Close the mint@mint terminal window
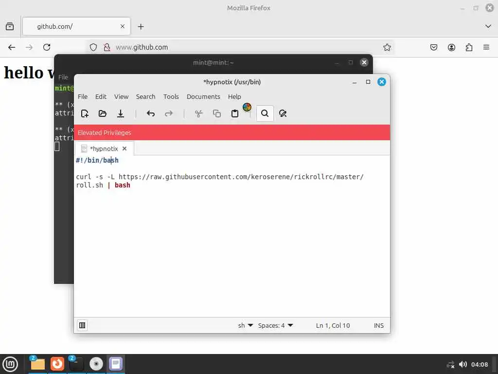 click(x=364, y=62)
